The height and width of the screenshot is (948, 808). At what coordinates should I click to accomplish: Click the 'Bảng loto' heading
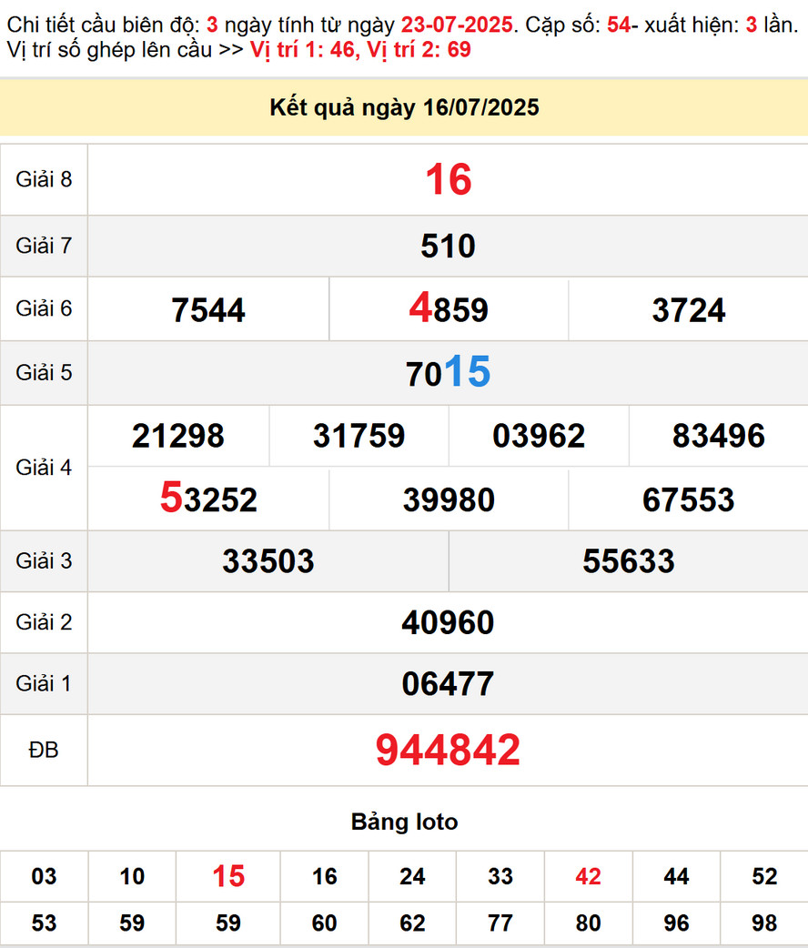[404, 822]
